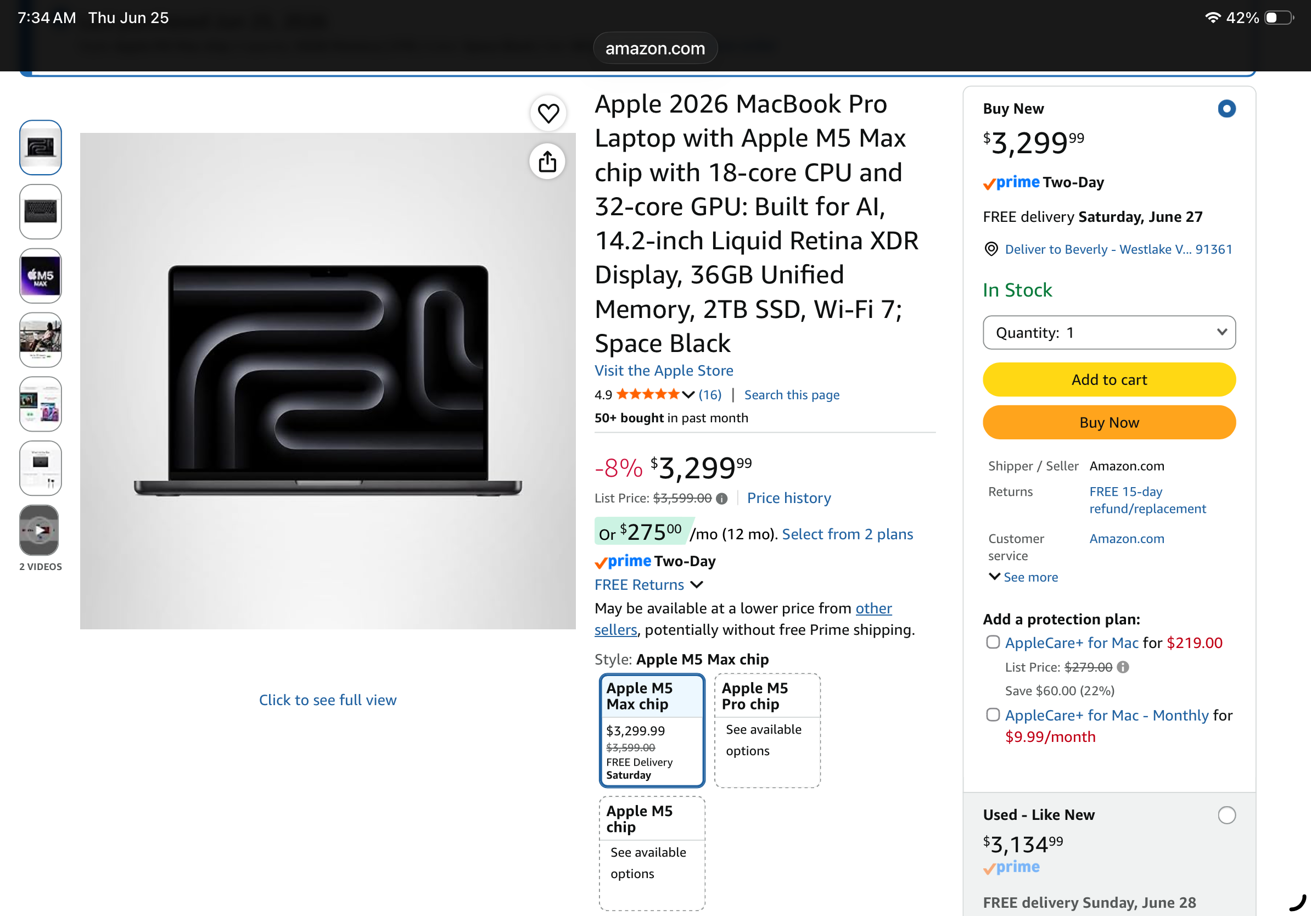
Task: Expand See more seller details
Action: click(1024, 577)
